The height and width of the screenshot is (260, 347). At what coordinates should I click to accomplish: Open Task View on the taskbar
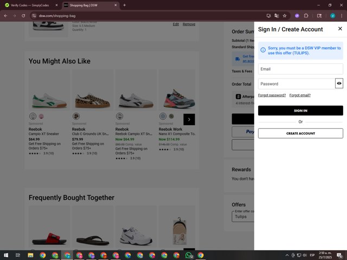(x=18, y=255)
